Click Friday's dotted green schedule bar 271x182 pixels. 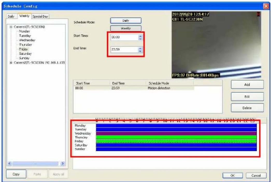(x=176, y=141)
